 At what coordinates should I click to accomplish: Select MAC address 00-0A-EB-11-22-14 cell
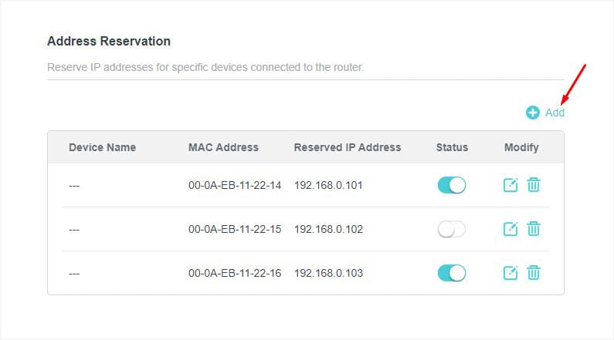[235, 185]
